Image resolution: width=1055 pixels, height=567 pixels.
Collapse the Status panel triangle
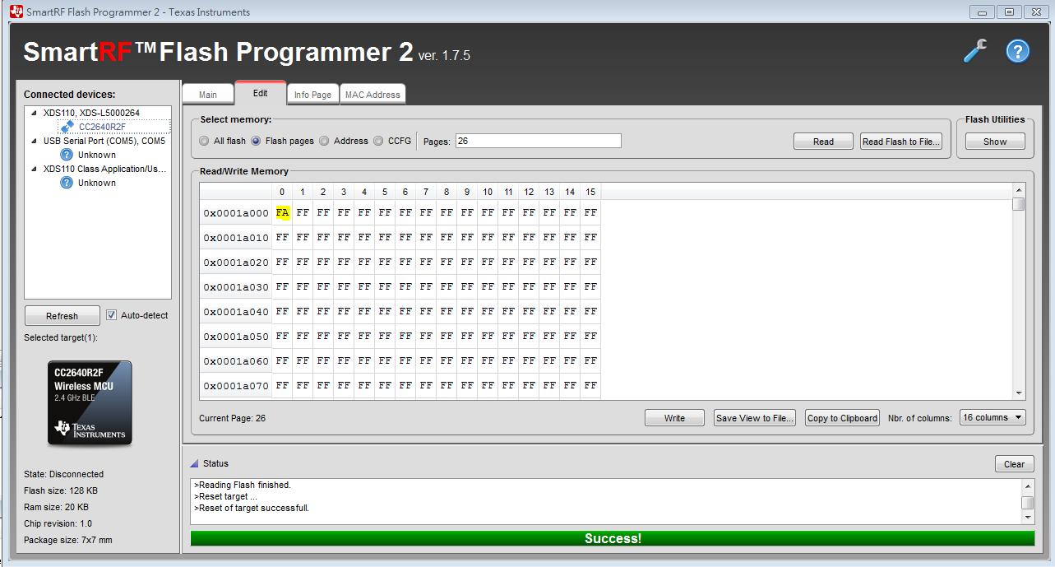194,463
